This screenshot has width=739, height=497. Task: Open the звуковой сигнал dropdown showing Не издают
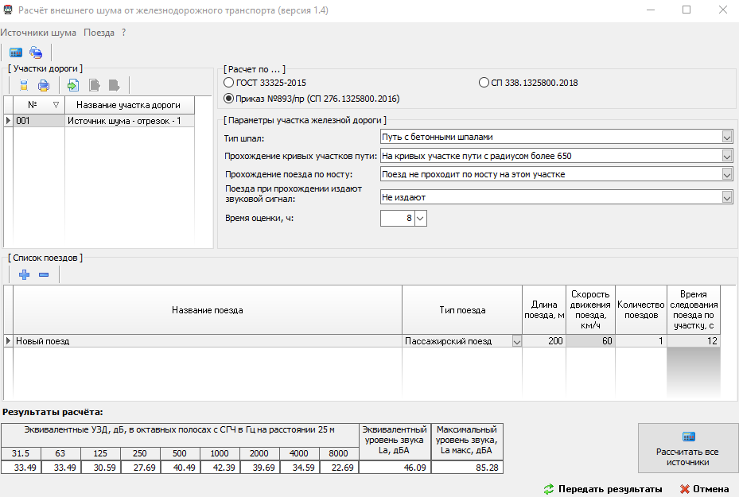tap(727, 197)
